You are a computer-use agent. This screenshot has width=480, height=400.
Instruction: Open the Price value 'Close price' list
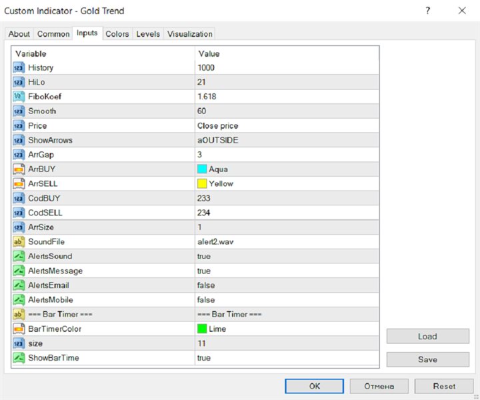tap(287, 126)
